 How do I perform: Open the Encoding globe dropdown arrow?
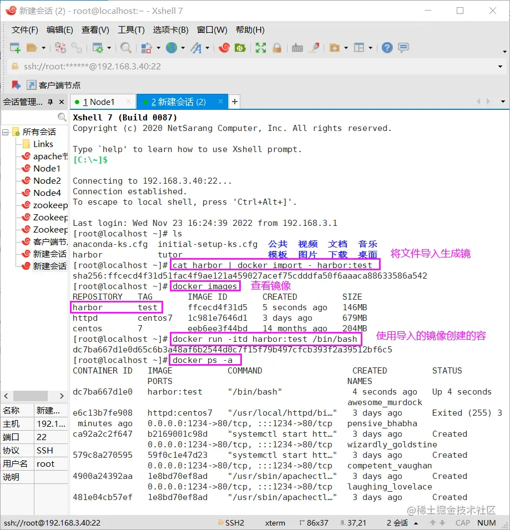(183, 48)
